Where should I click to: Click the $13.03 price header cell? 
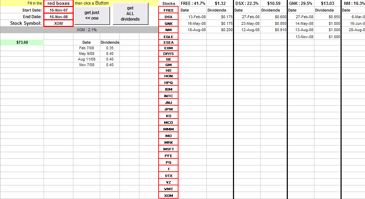pos(328,3)
